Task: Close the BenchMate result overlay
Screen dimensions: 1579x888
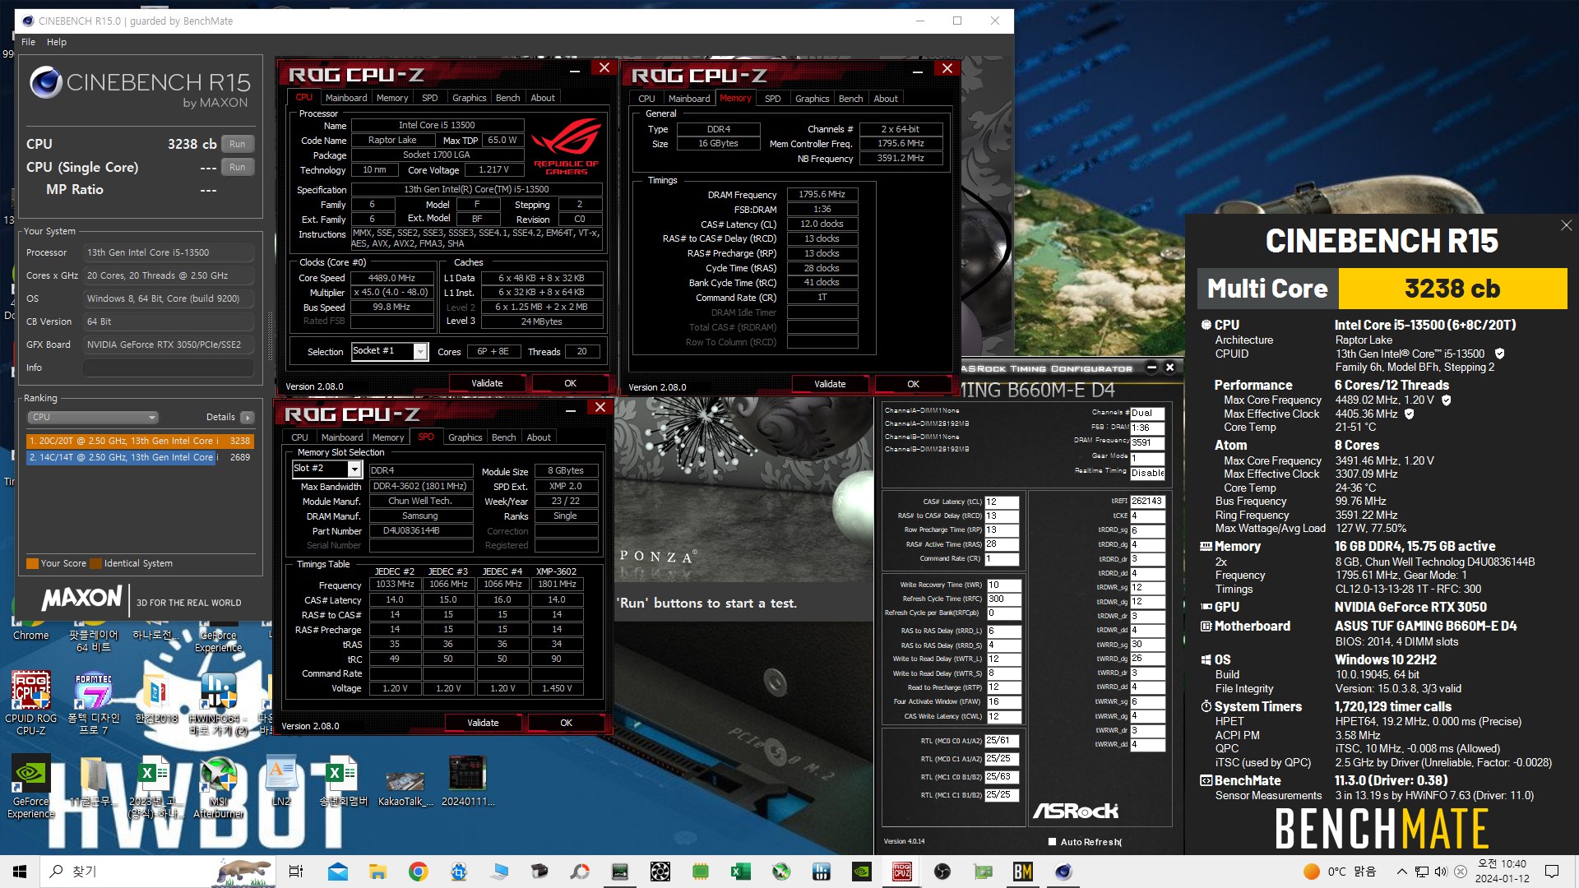Action: (x=1566, y=225)
